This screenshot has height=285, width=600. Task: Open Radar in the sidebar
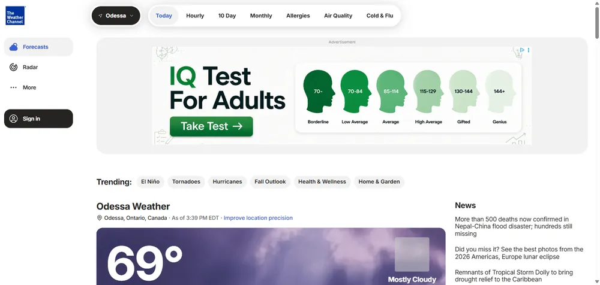38,67
